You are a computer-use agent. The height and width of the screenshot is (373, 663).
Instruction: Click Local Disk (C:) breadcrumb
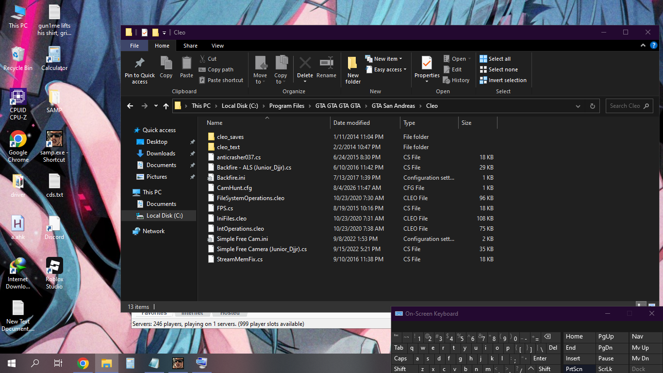[x=240, y=106]
